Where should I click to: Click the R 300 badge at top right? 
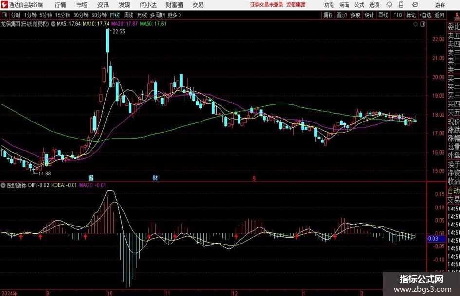click(x=457, y=17)
